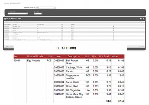Click item number 10001 in BOQ table
Image resolution: width=149 pixels, height=105 pixels.
(x=17, y=60)
